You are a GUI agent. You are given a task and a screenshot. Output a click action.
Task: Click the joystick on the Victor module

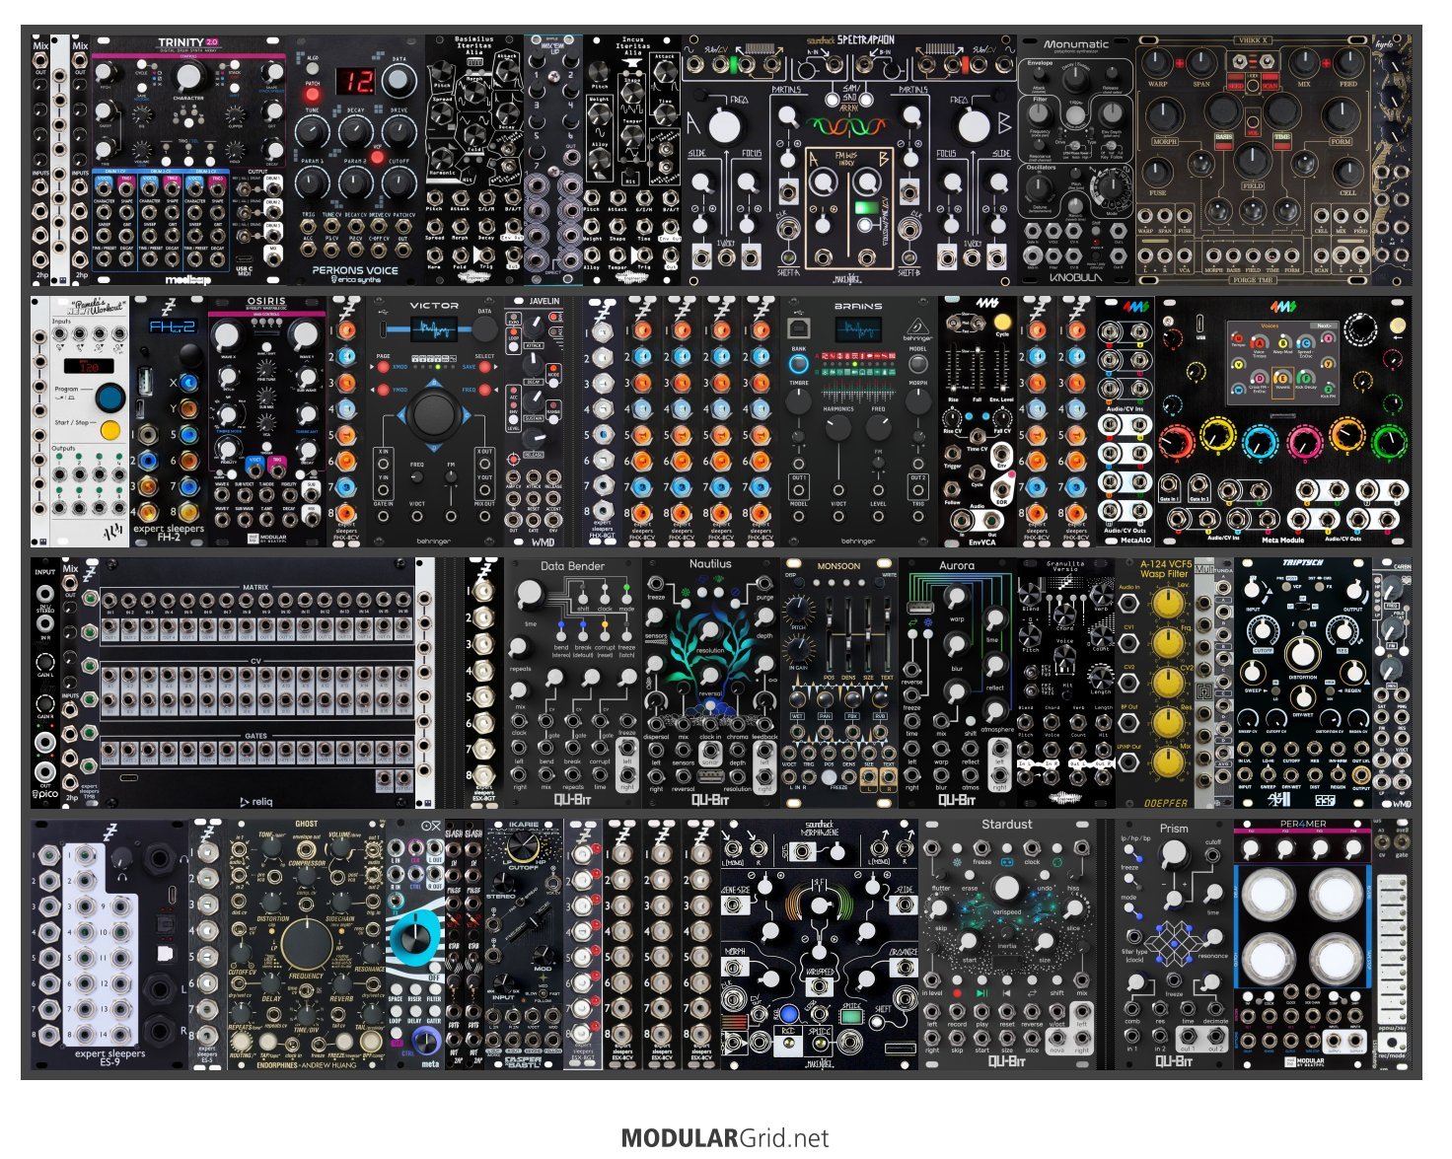pos(434,415)
